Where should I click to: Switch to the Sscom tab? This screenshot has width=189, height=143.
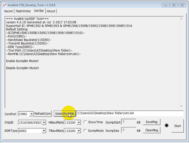(x=8, y=11)
